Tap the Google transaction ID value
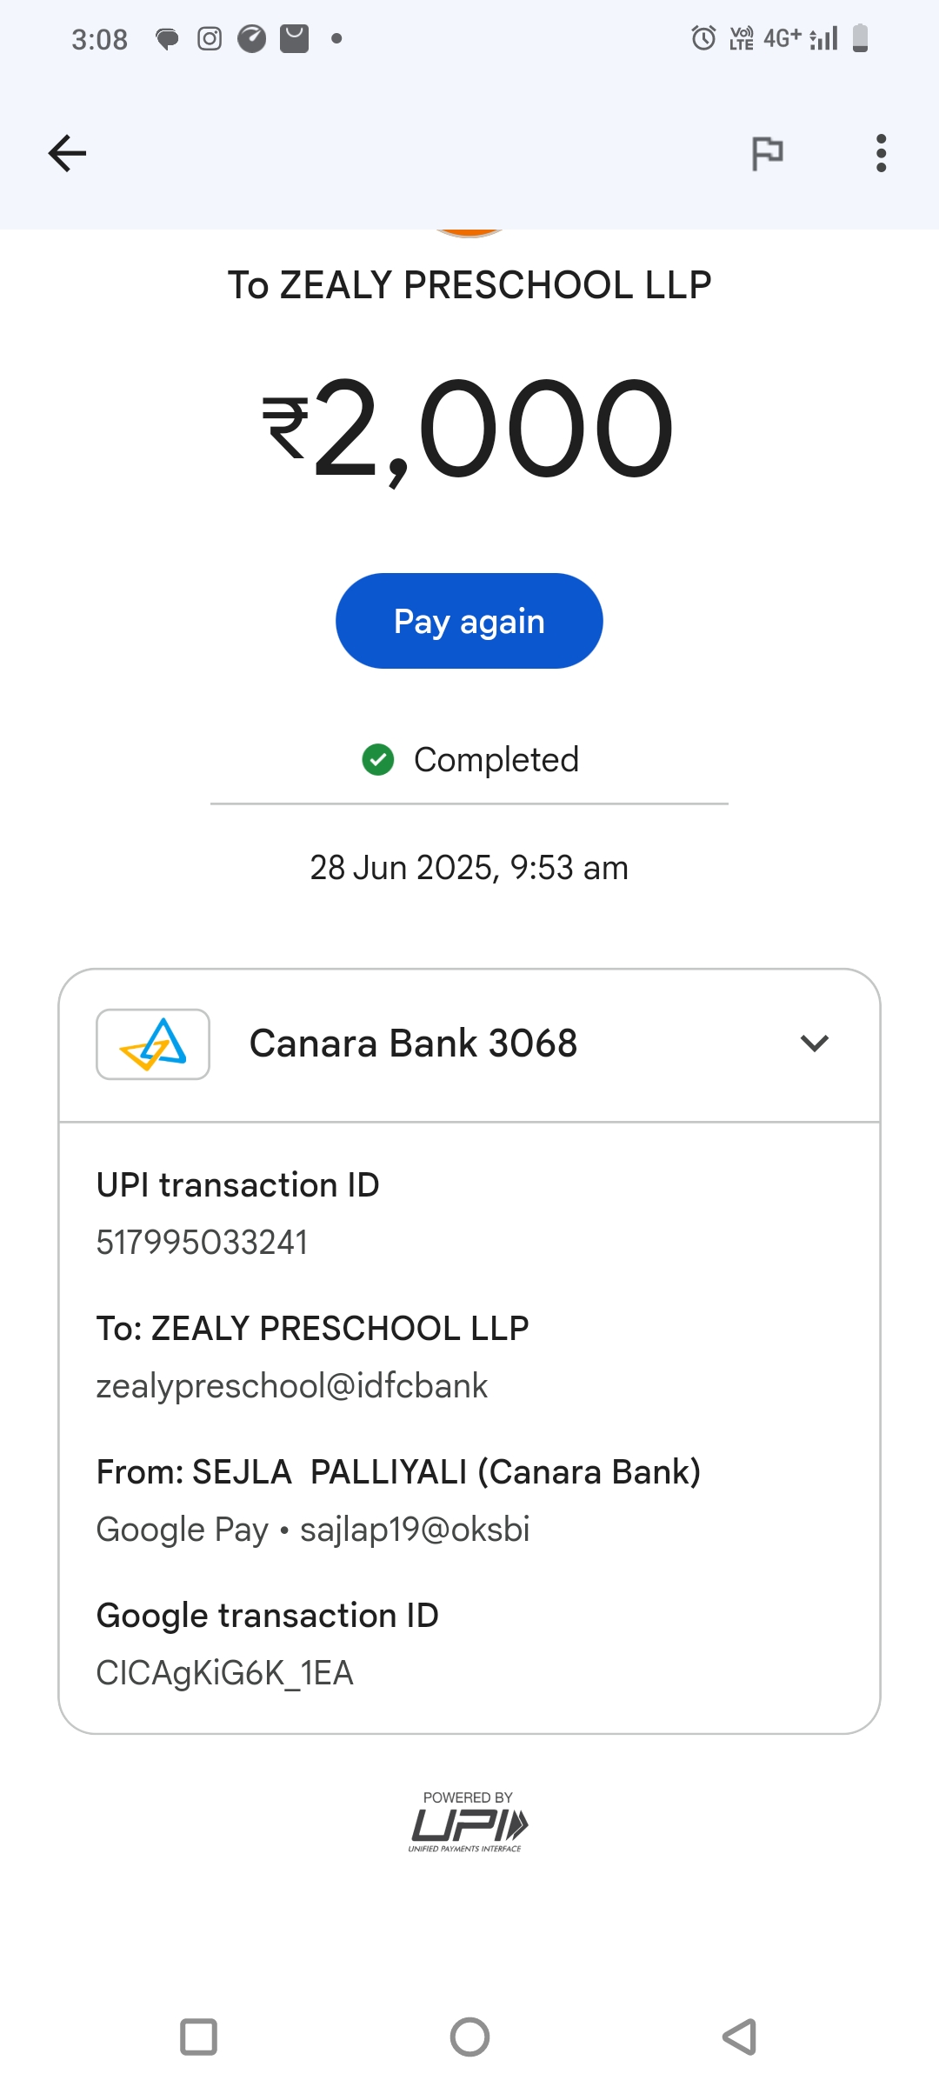 pos(224,1673)
